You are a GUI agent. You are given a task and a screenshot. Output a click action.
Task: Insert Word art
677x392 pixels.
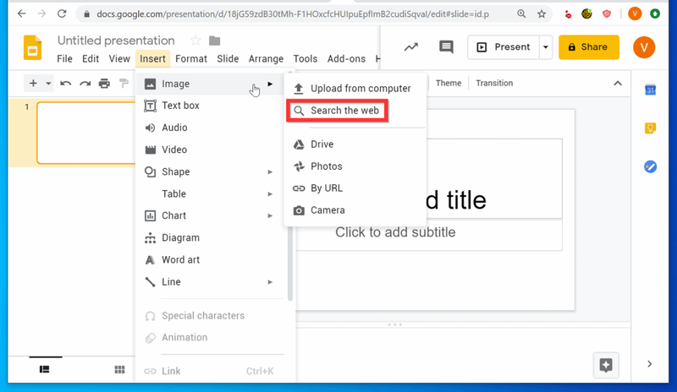[210, 259]
